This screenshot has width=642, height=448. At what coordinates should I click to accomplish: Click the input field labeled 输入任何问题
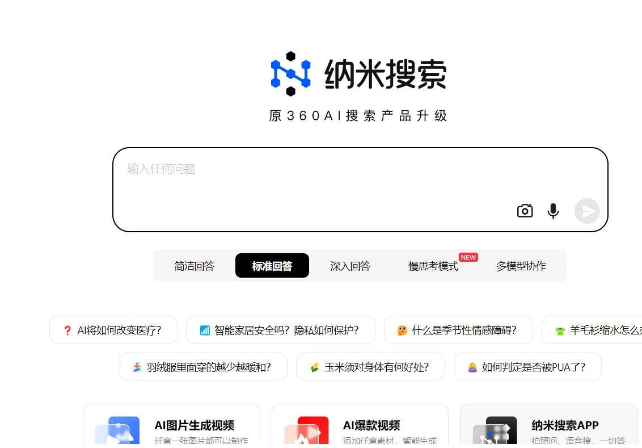pyautogui.click(x=360, y=190)
